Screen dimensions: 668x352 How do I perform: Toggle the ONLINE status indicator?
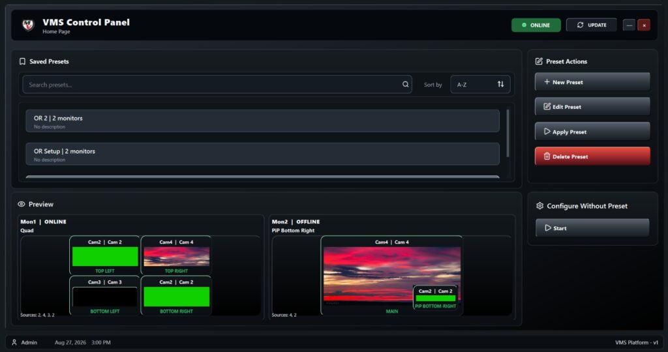pos(536,25)
